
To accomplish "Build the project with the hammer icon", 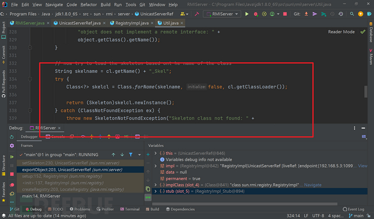I will (x=197, y=14).
